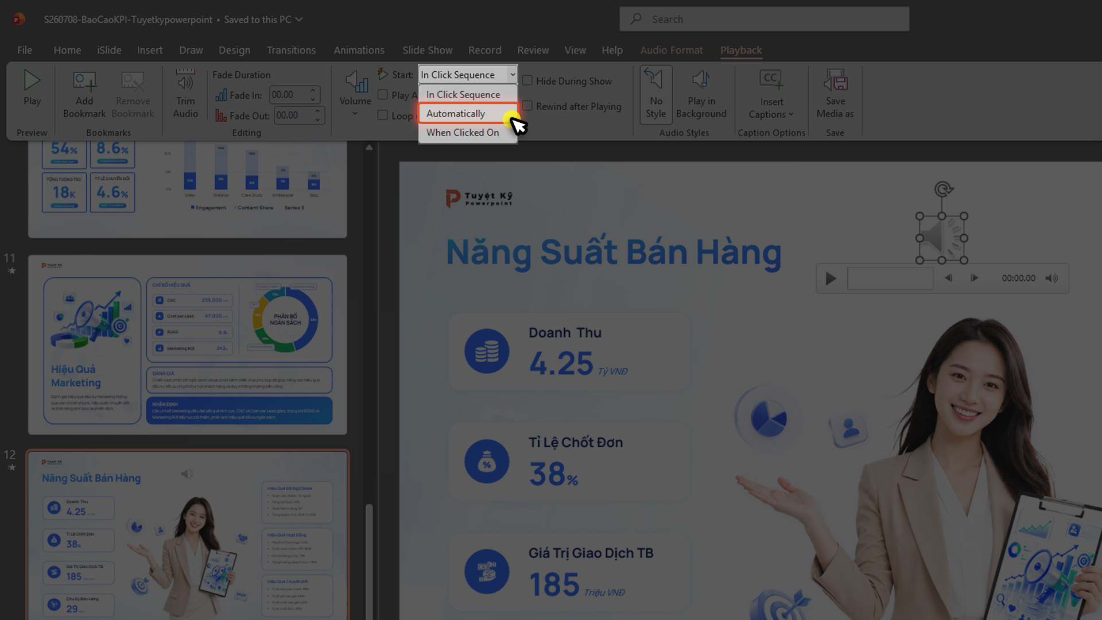Expand Saved to this PC chevron

pyautogui.click(x=299, y=20)
